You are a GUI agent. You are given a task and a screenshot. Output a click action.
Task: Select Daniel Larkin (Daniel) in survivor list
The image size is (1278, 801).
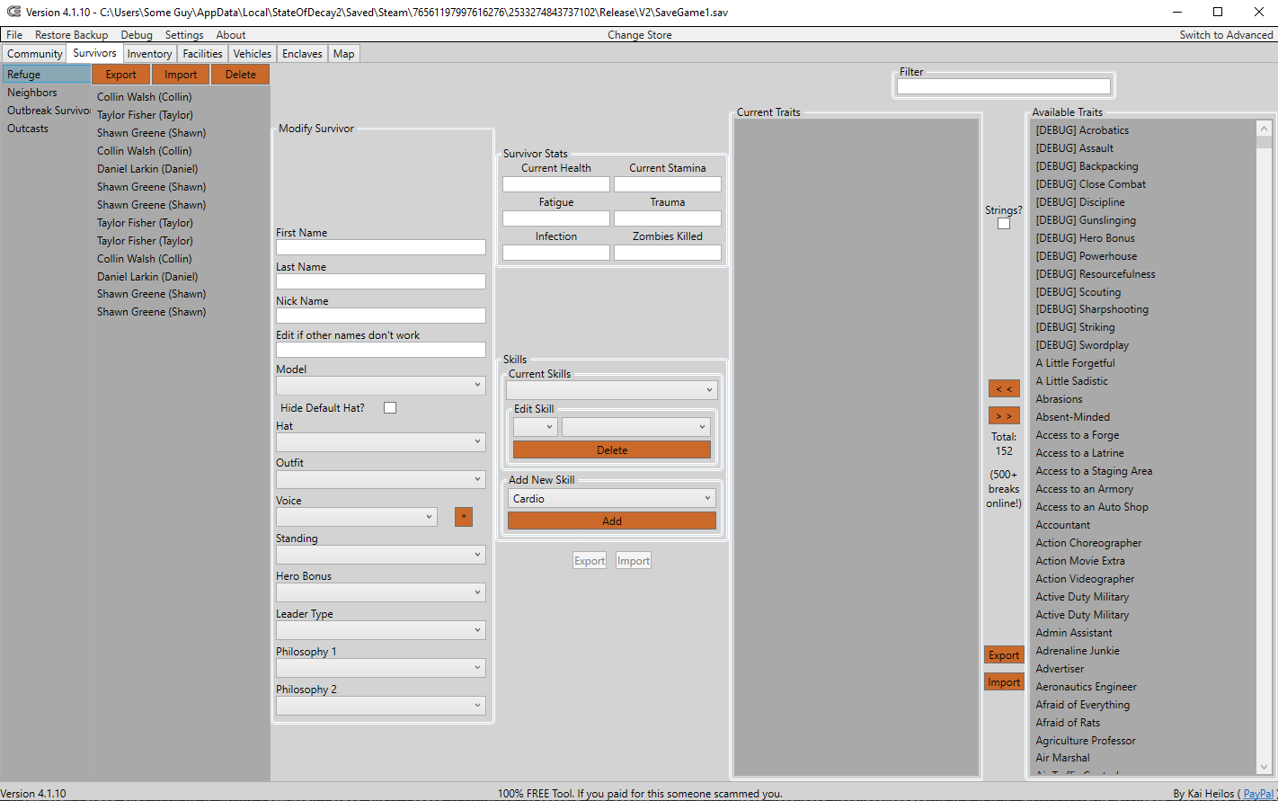click(x=147, y=169)
